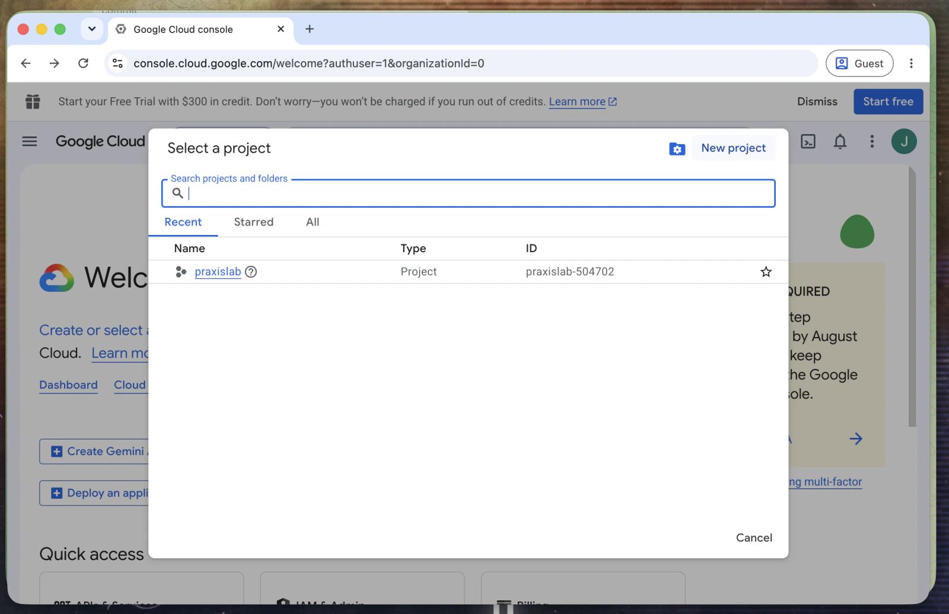Expand the tab search dropdown

(92, 29)
